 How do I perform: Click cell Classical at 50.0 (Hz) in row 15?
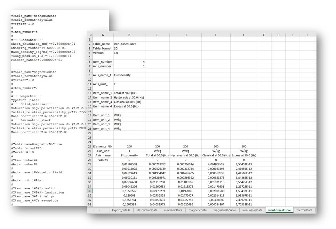pos(129,102)
